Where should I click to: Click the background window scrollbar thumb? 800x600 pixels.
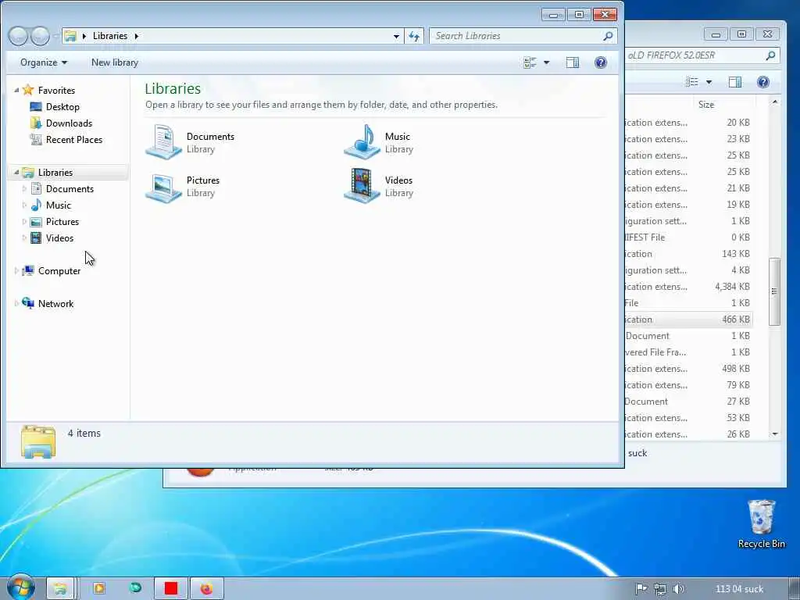click(775, 291)
